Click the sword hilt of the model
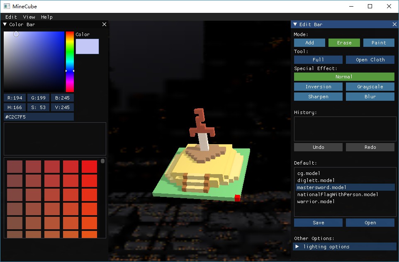Image resolution: width=399 pixels, height=262 pixels. [x=201, y=123]
